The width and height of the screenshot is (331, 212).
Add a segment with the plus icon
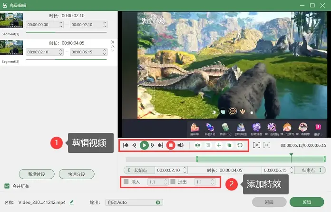[x=219, y=145]
